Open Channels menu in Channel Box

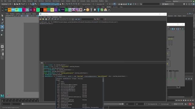coord(170,16)
